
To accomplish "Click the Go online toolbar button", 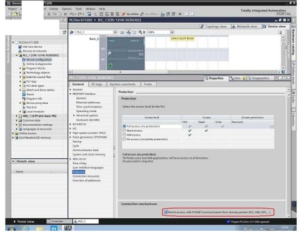I will pyautogui.click(x=130, y=14).
